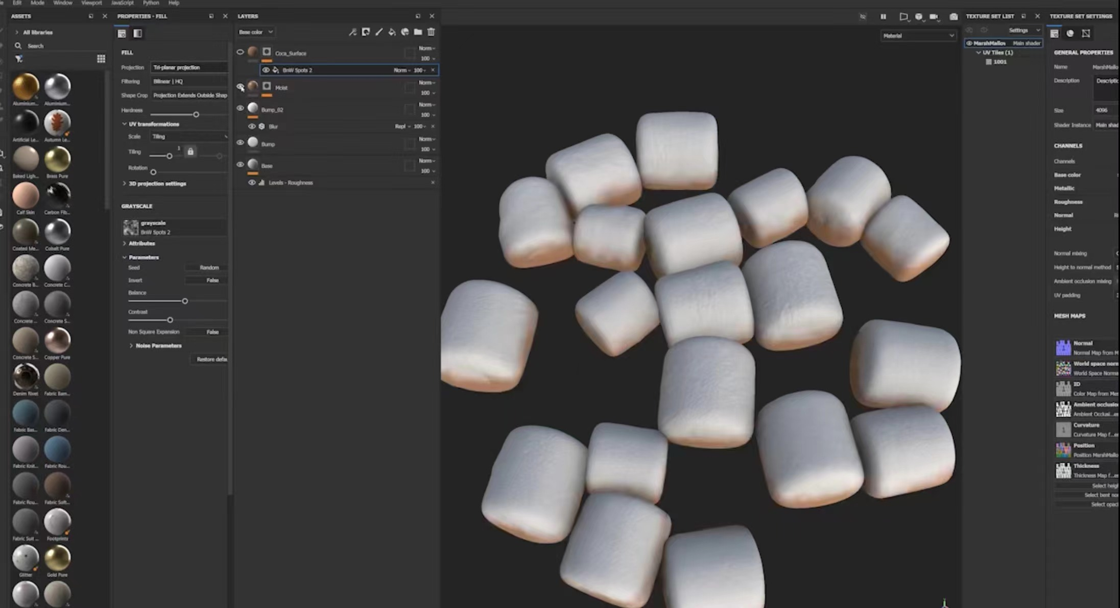This screenshot has width=1120, height=608.
Task: Open the Material viewport mode dropdown
Action: [918, 36]
